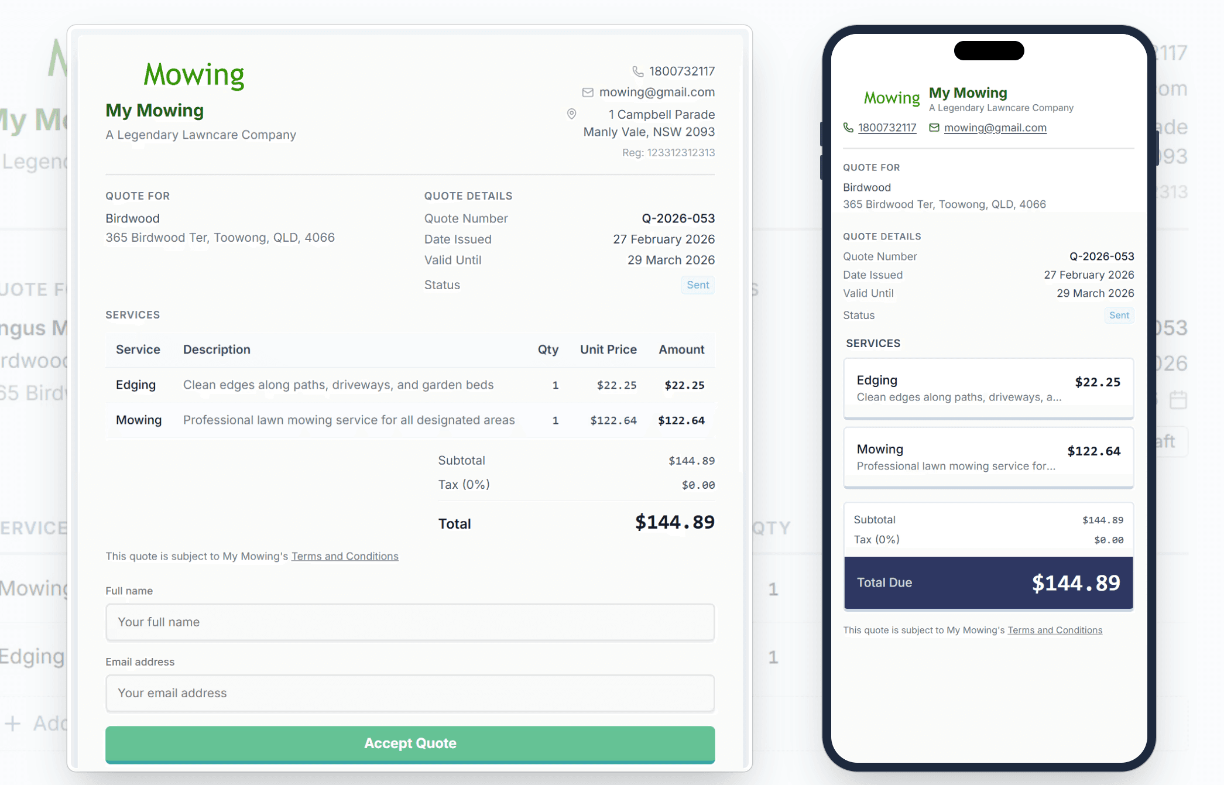Click the green phone icon in mobile preview
Screen dimensions: 1224x785
tap(848, 128)
